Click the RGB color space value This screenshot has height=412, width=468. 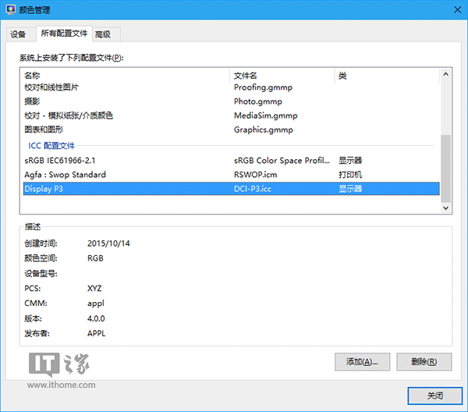[95, 258]
